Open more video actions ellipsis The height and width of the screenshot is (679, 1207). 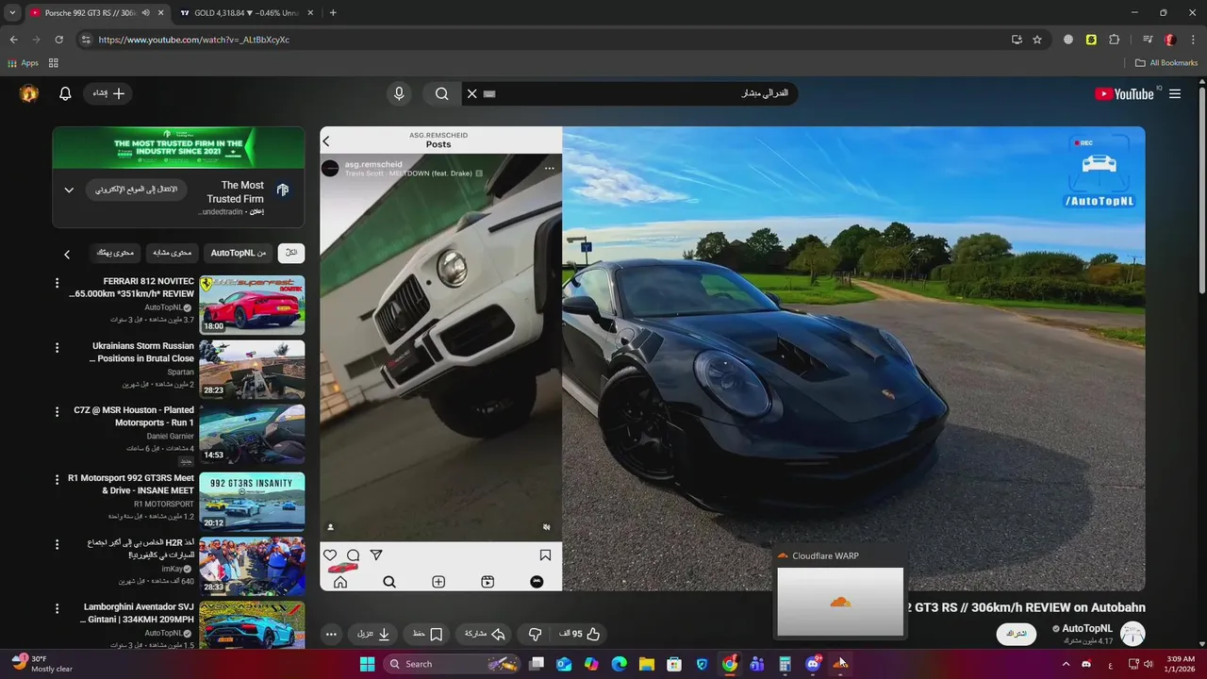coord(331,635)
